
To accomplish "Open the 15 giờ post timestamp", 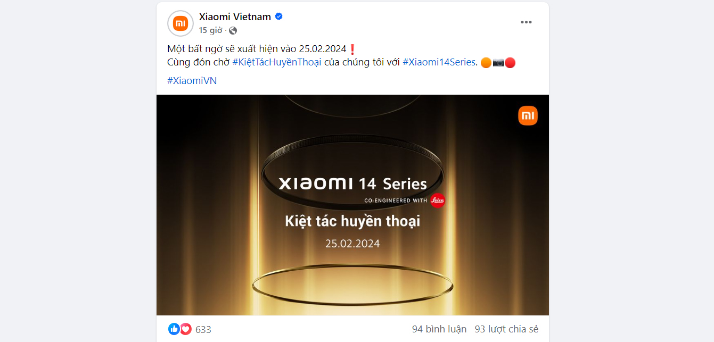I will (x=211, y=30).
